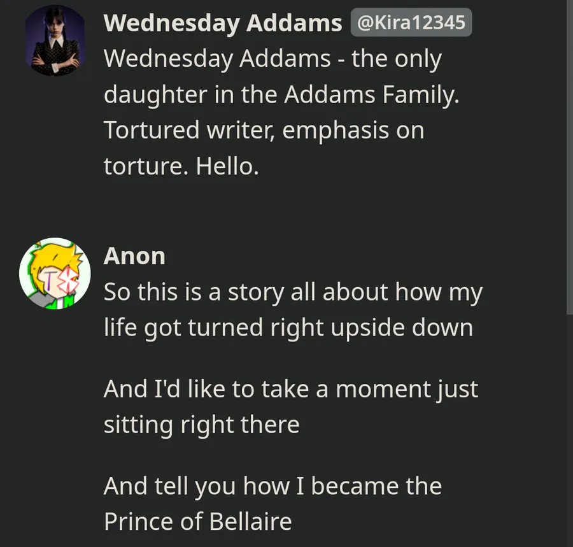Open the Wednesday Addams character name
573x547 pixels.
(223, 23)
